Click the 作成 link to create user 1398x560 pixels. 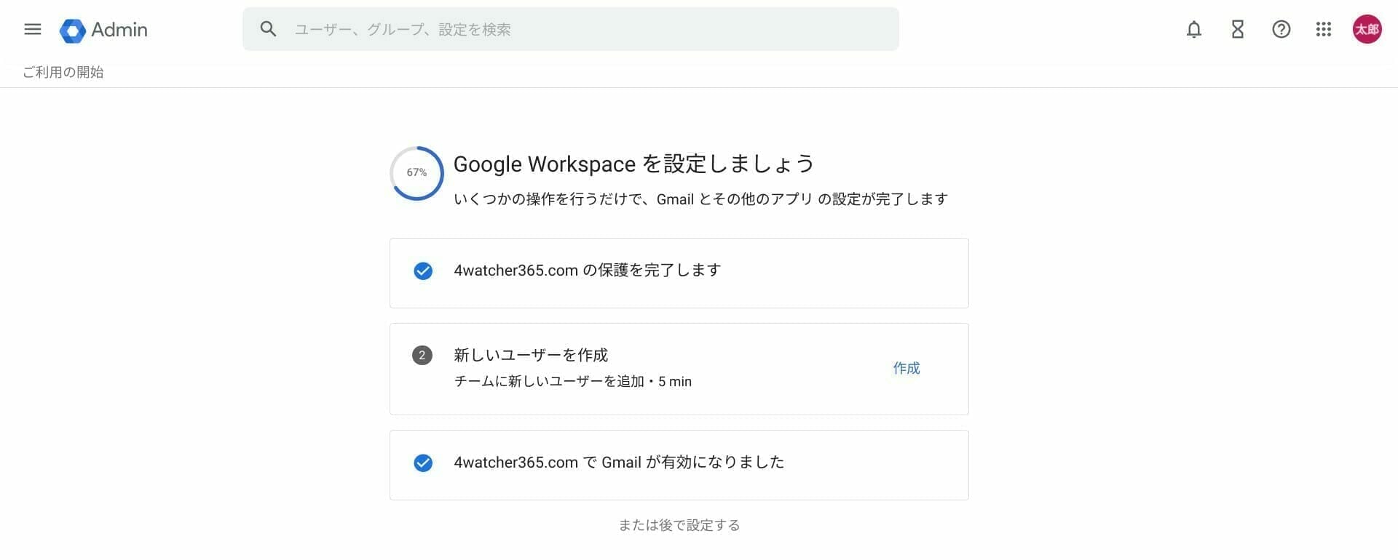pyautogui.click(x=907, y=368)
